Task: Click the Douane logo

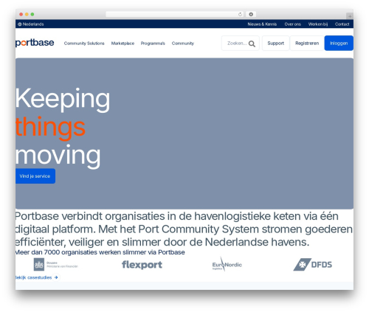Action: (x=56, y=265)
